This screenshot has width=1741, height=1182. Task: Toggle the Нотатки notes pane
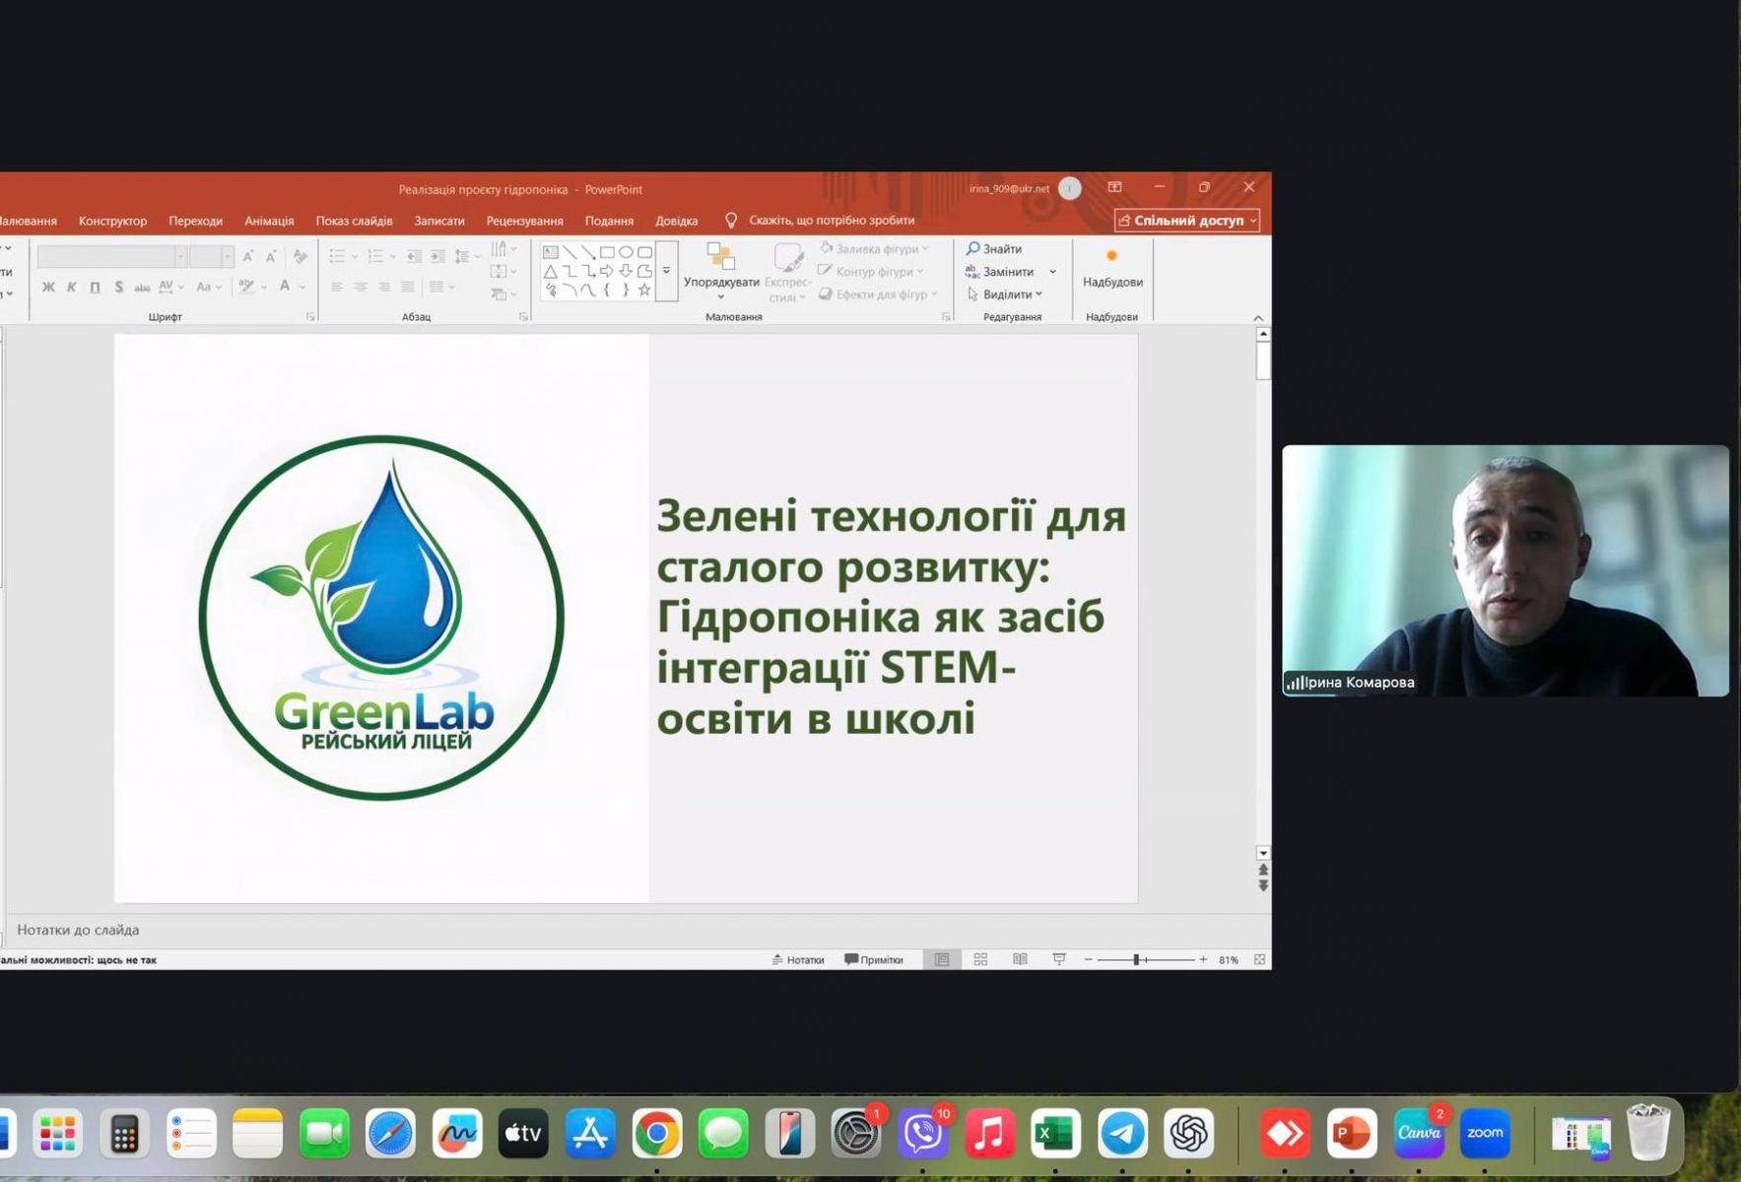pyautogui.click(x=798, y=959)
